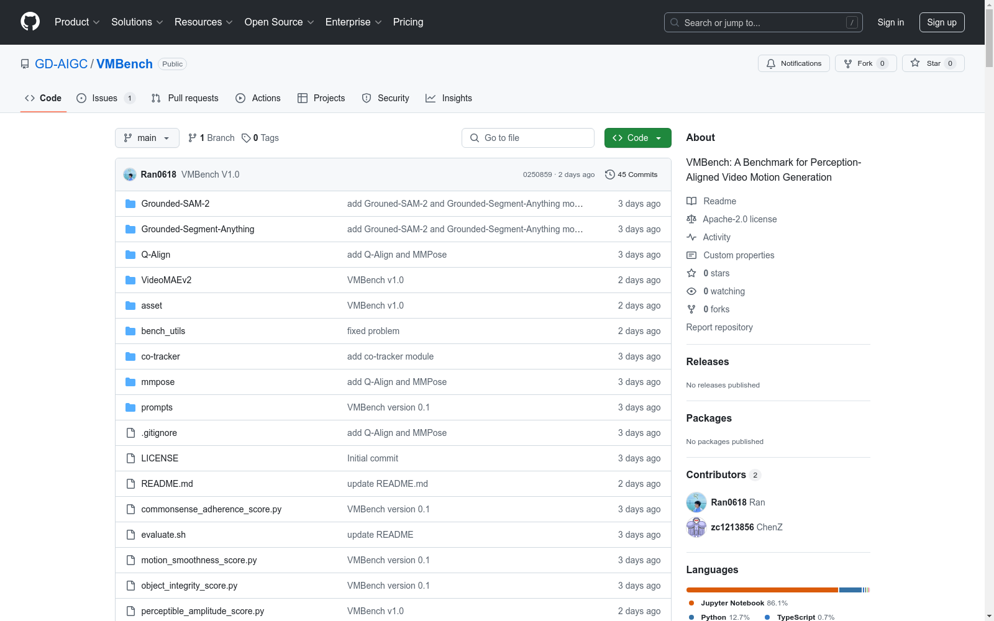Click the repository icon before GD-AIGC
Screen dimensions: 994x621
click(x=25, y=64)
